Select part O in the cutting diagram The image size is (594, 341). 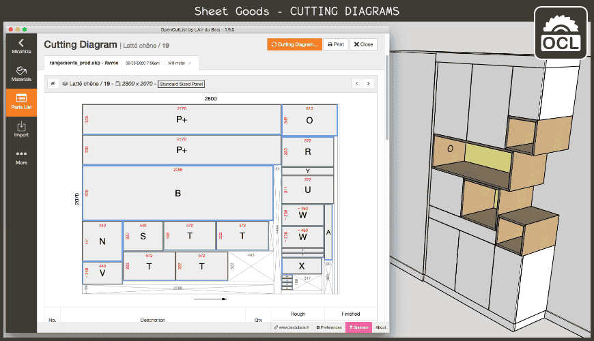pyautogui.click(x=309, y=120)
